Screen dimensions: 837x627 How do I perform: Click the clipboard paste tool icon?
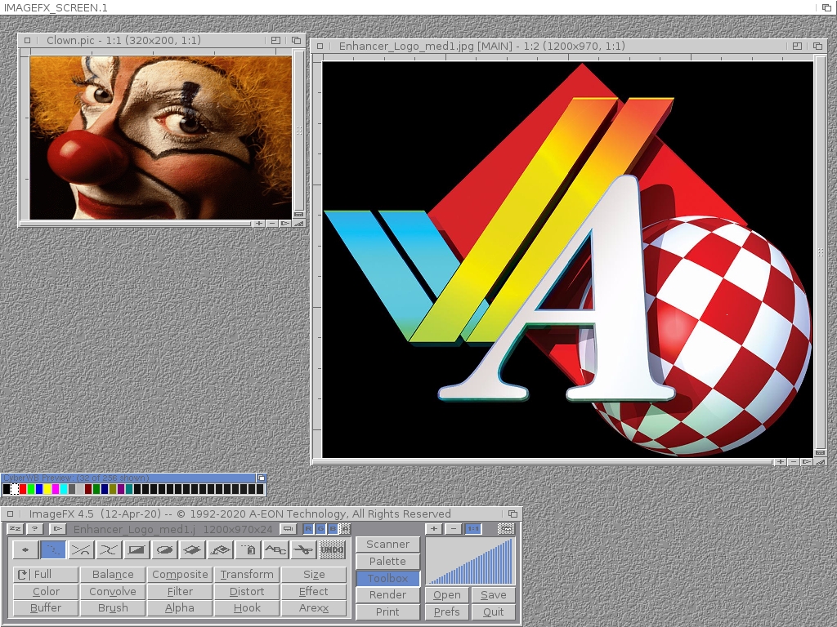[248, 550]
